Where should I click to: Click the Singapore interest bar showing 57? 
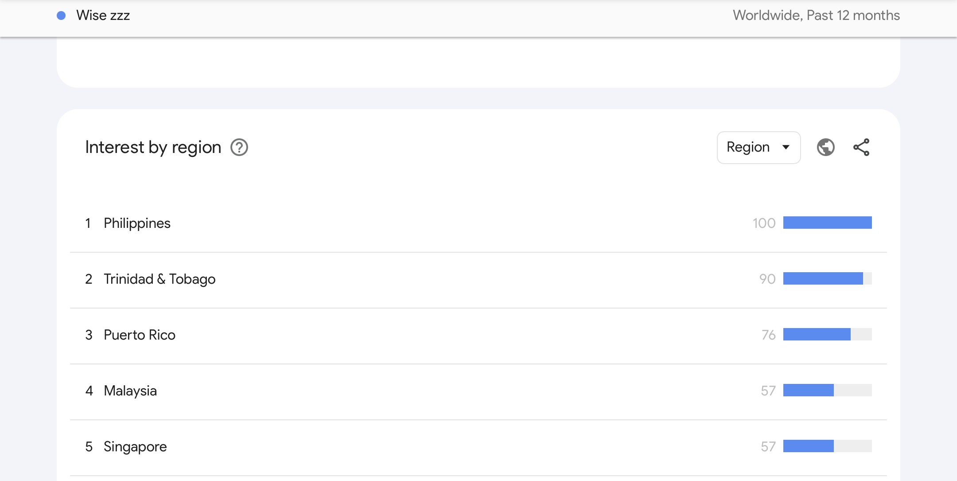pyautogui.click(x=827, y=446)
